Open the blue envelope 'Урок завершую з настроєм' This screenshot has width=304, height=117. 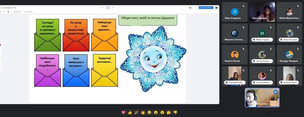76,71
